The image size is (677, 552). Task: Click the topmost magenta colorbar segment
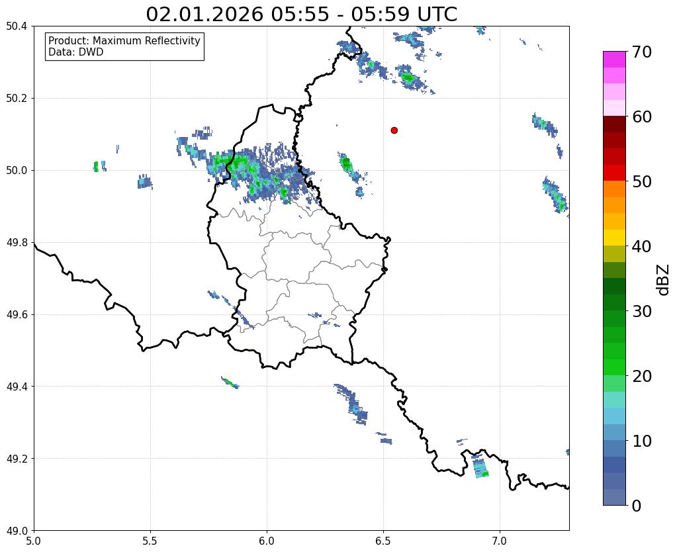coord(614,60)
